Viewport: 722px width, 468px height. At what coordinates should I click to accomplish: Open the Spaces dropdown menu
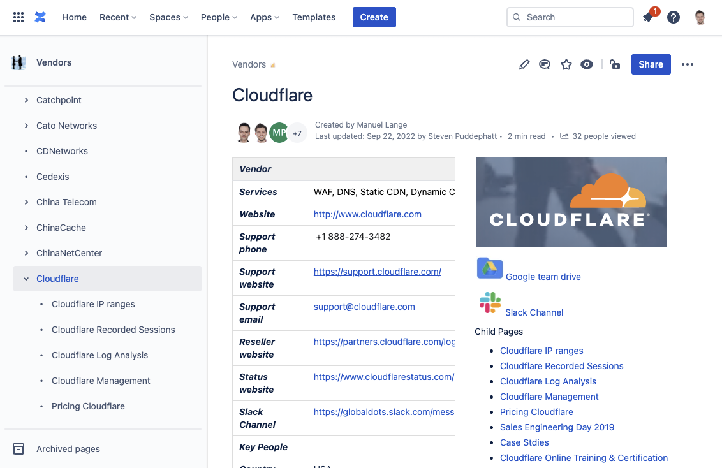click(x=168, y=17)
